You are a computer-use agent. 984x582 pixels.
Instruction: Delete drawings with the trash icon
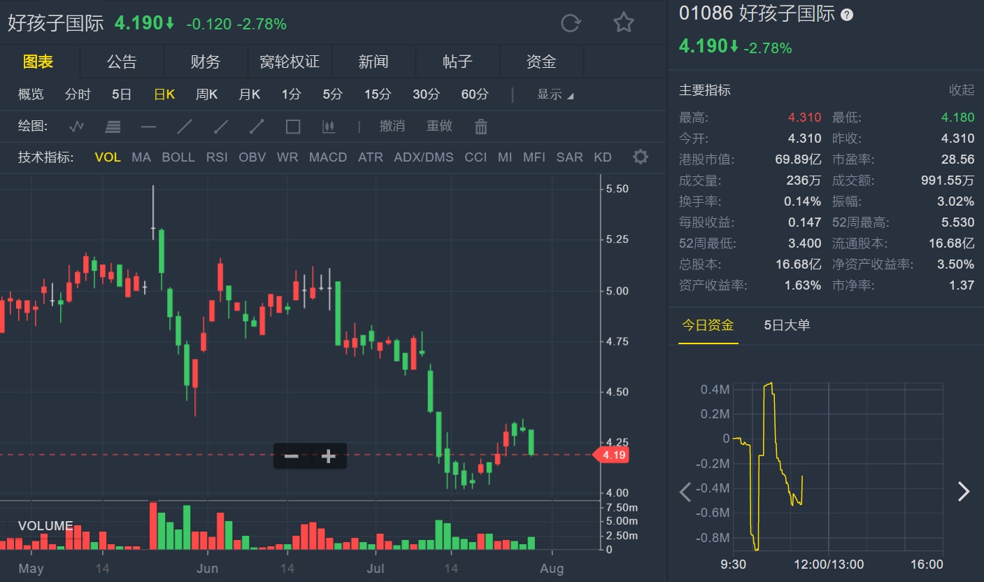(480, 127)
